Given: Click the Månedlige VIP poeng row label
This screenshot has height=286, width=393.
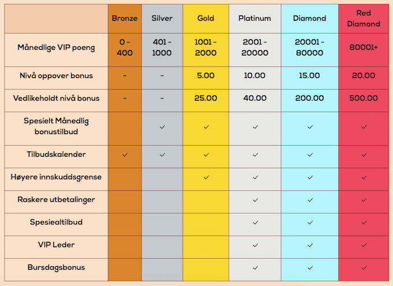Looking at the screenshot, I should coord(56,47).
